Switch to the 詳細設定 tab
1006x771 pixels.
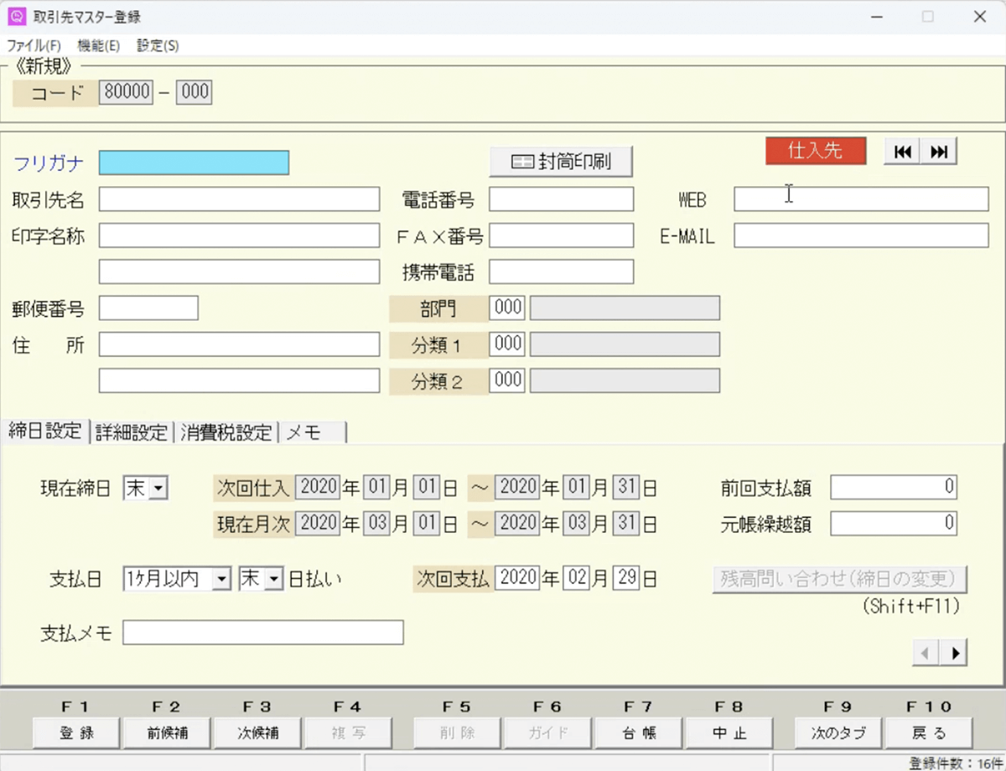(131, 432)
